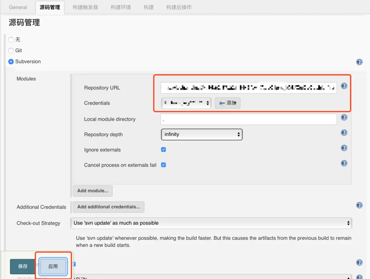Viewport: 370px width, 279px height.
Task: Click the Local module directory input field
Action: 249,119
